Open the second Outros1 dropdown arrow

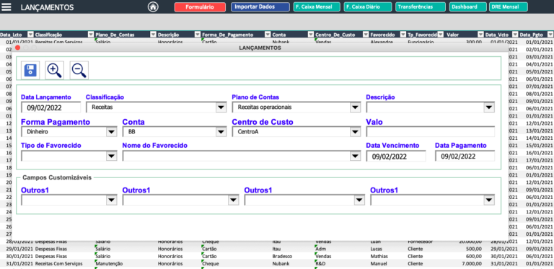pos(233,200)
